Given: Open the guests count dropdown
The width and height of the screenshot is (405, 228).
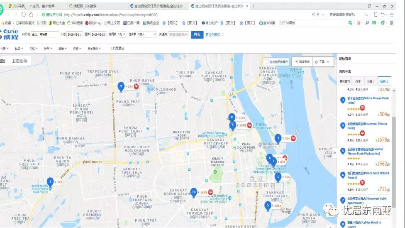Looking at the screenshot, I should pos(147,34).
